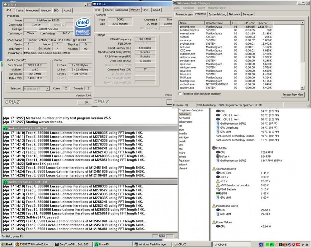
Task: Click Prime95 green tray icon
Action: pyautogui.click(x=271, y=245)
